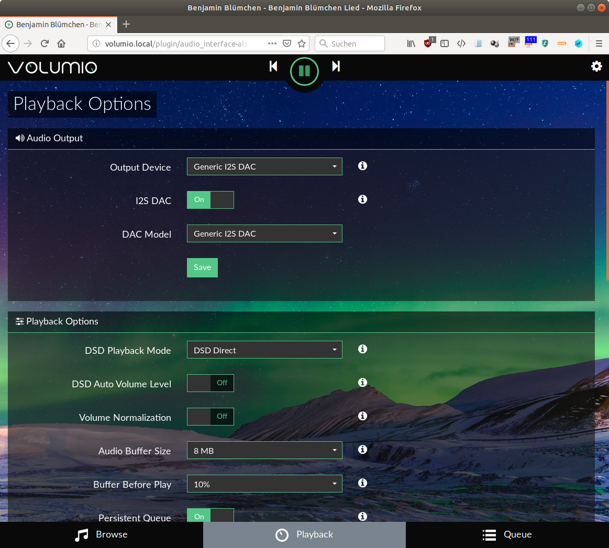This screenshot has width=609, height=548.
Task: Skip to the previous track
Action: [273, 66]
